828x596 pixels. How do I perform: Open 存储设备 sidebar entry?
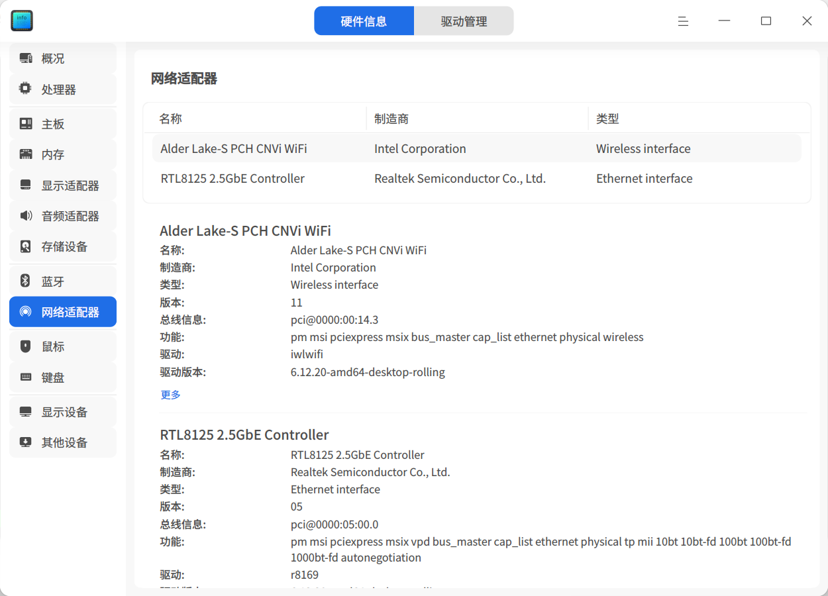click(x=63, y=246)
